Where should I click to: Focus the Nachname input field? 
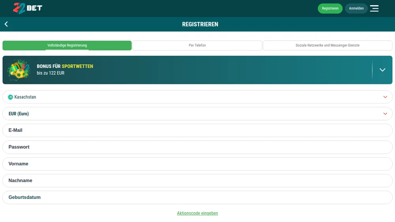point(197,181)
